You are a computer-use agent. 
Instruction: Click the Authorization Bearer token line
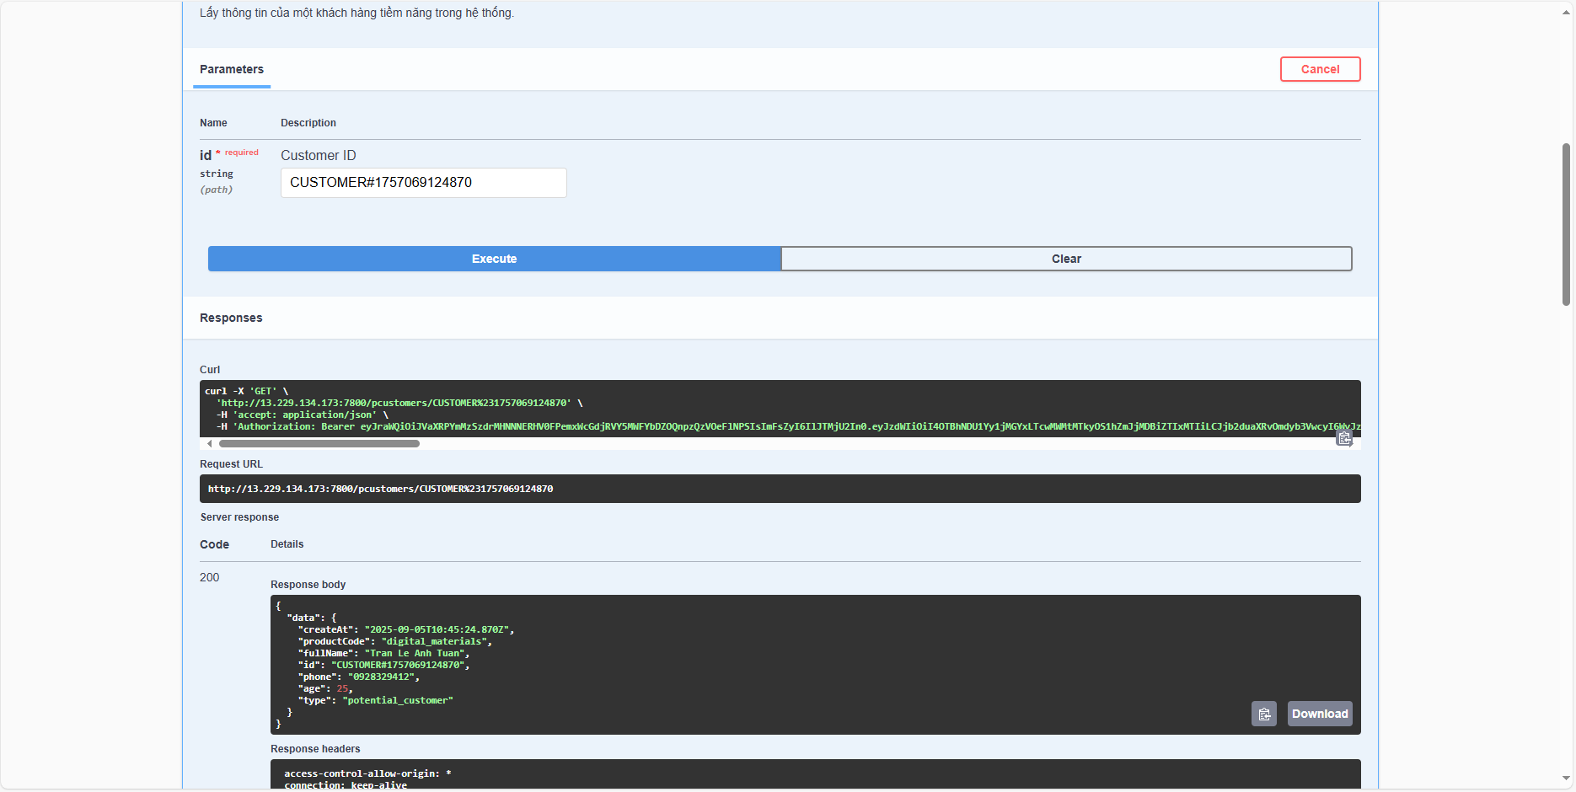[x=759, y=427]
